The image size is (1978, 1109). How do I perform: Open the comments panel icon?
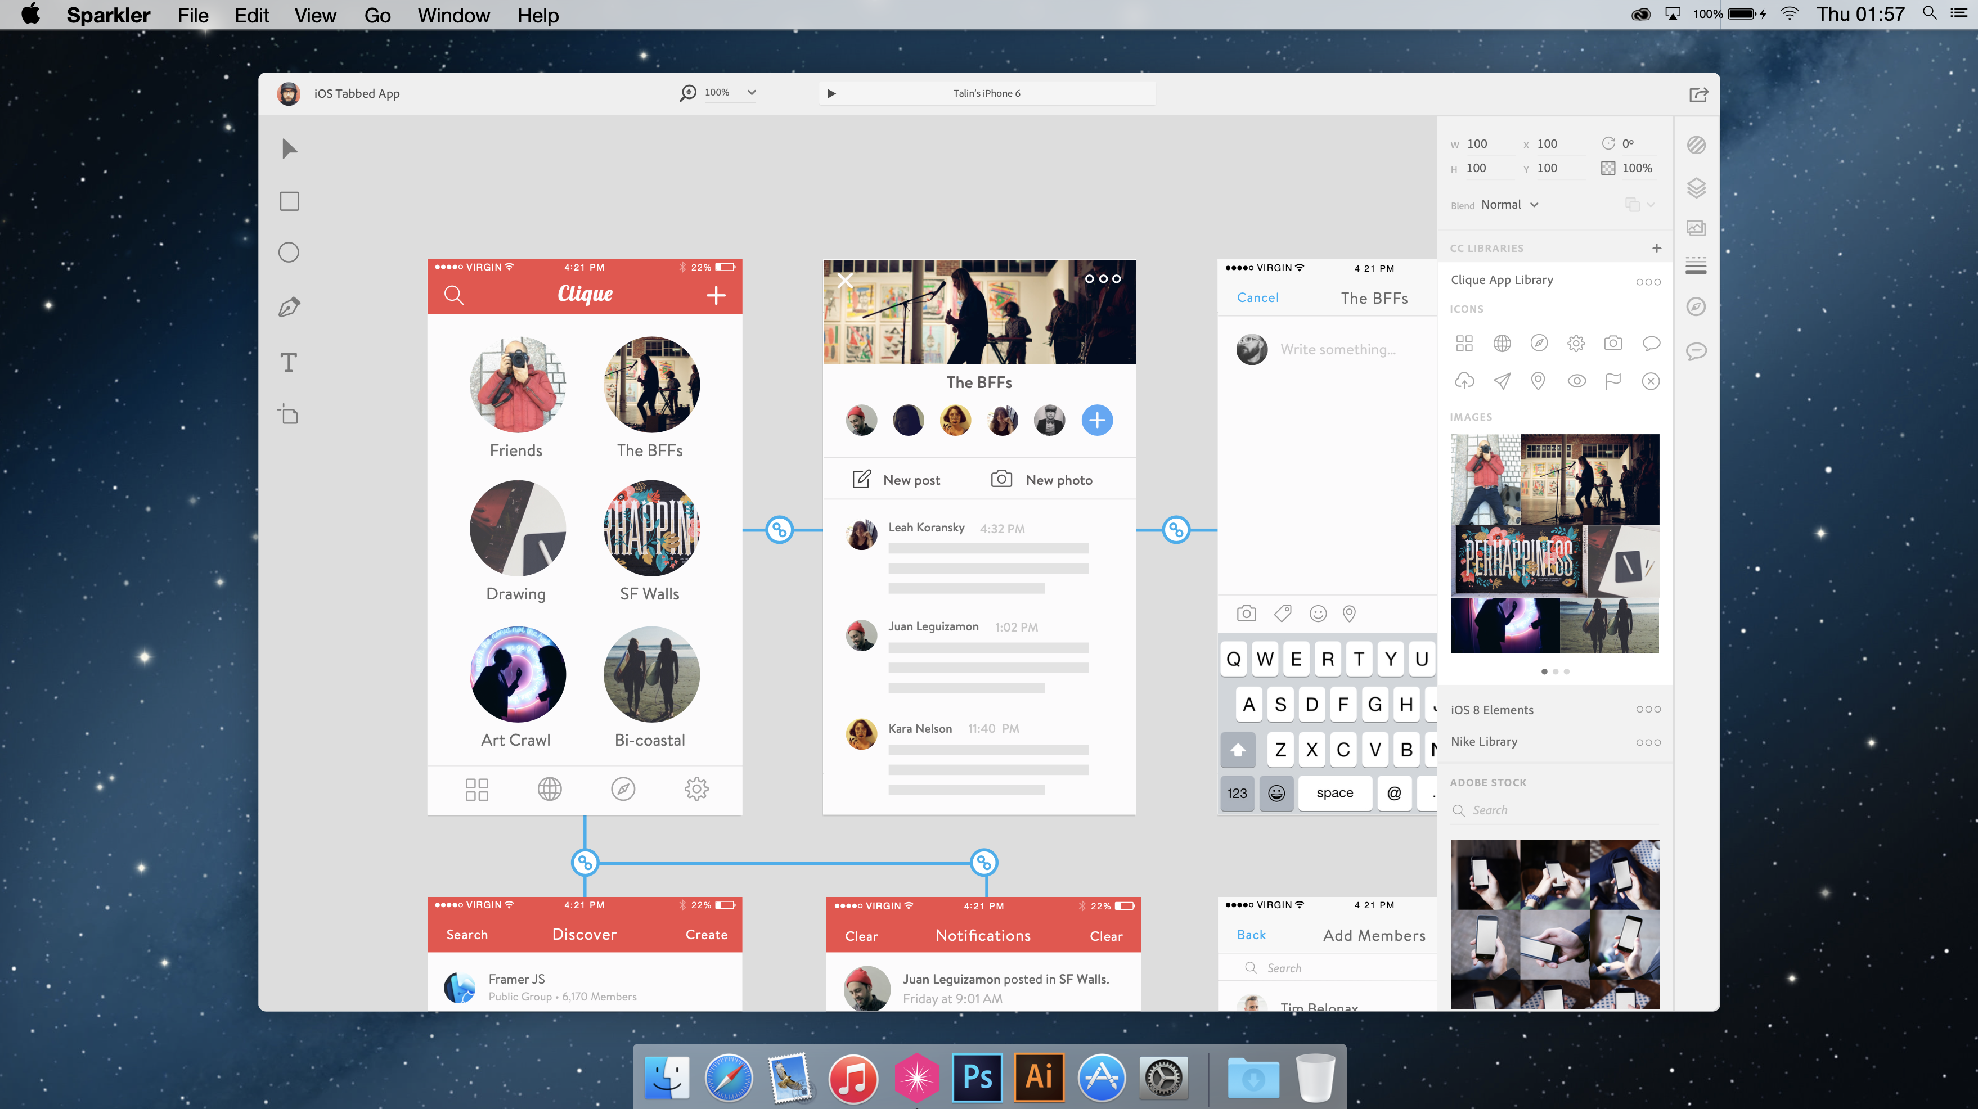click(x=1696, y=351)
